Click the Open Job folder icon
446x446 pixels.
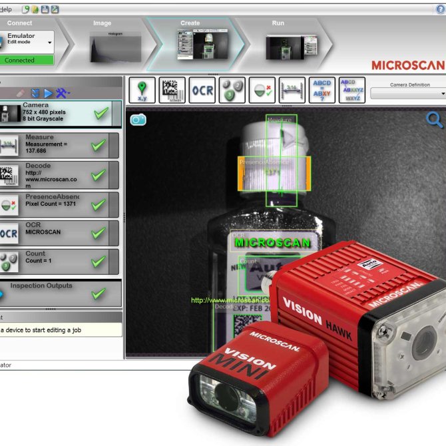tap(35, 9)
